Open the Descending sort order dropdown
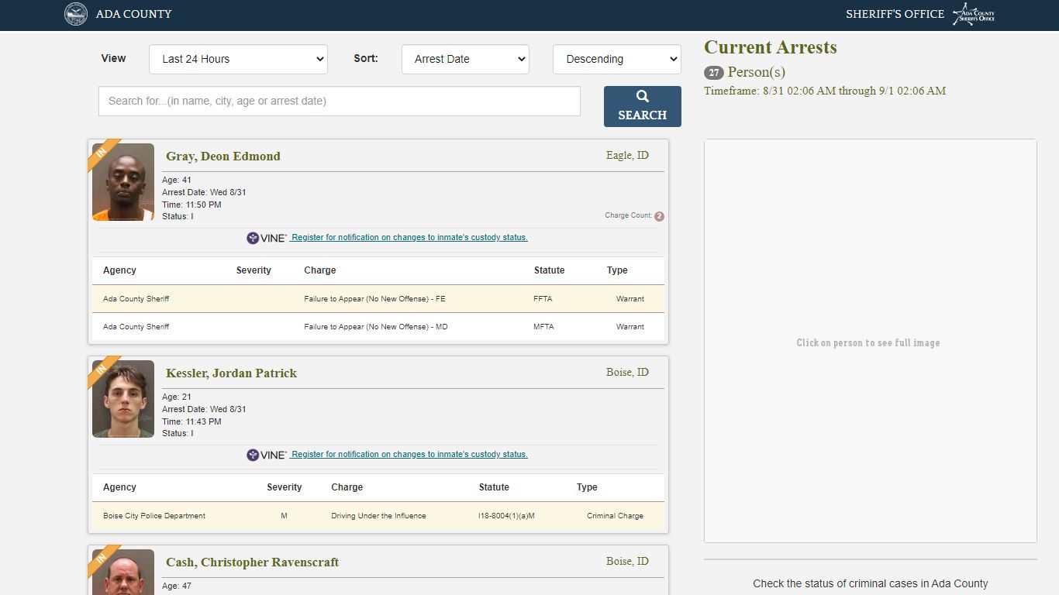The height and width of the screenshot is (595, 1059). click(617, 59)
